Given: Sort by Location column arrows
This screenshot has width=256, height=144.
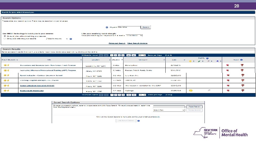Looking at the screenshot, I should 110,60.
